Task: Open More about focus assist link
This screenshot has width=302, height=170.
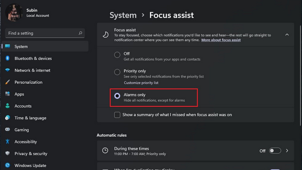Action: point(221,40)
